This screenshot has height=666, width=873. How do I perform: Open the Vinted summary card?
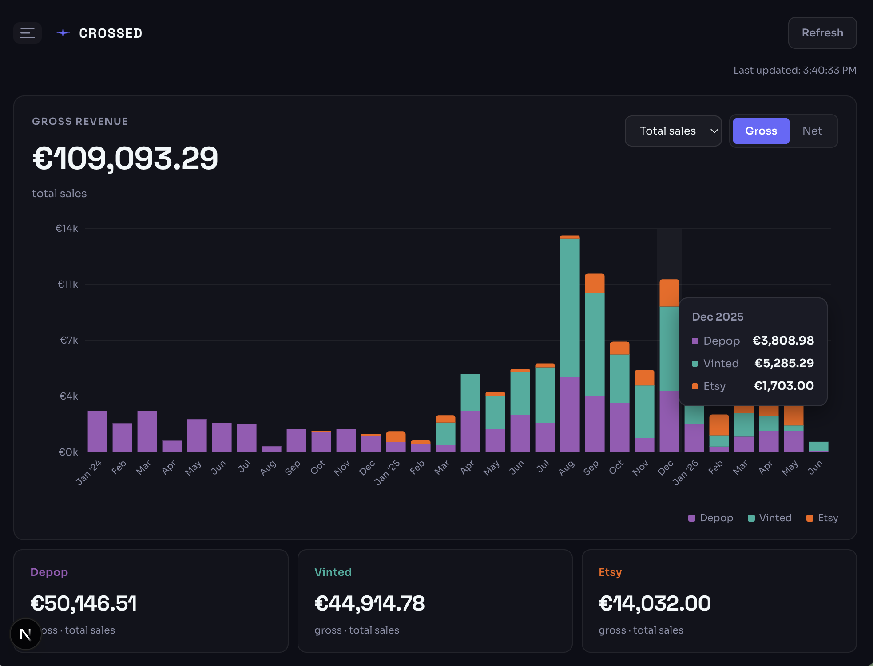(435, 601)
